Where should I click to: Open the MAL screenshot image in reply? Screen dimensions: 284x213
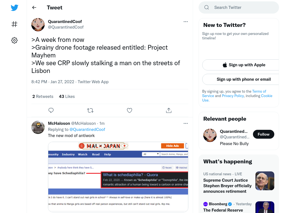[x=118, y=177]
